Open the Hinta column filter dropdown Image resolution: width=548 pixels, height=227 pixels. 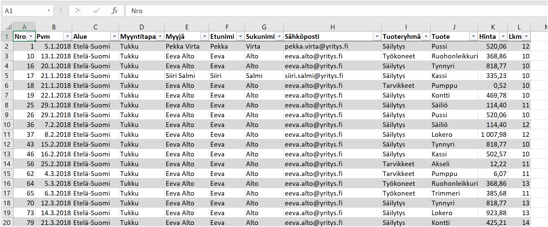503,36
